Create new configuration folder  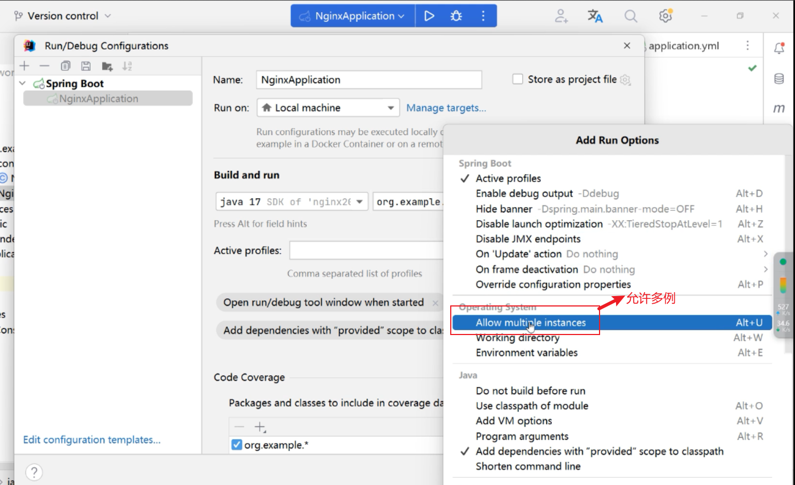click(x=107, y=66)
